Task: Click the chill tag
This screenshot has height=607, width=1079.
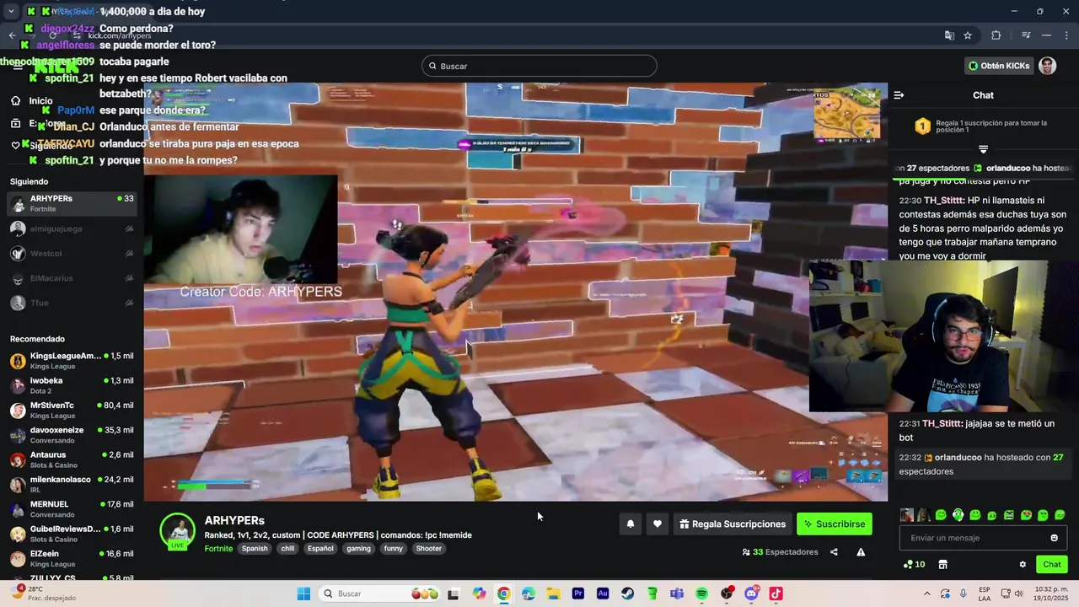Action: [x=287, y=548]
